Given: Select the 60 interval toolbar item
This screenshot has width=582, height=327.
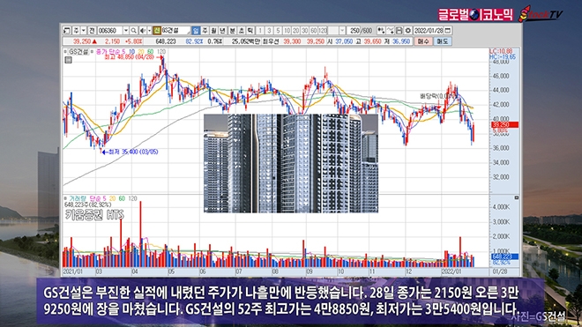Looking at the screenshot, I should coord(314,31).
